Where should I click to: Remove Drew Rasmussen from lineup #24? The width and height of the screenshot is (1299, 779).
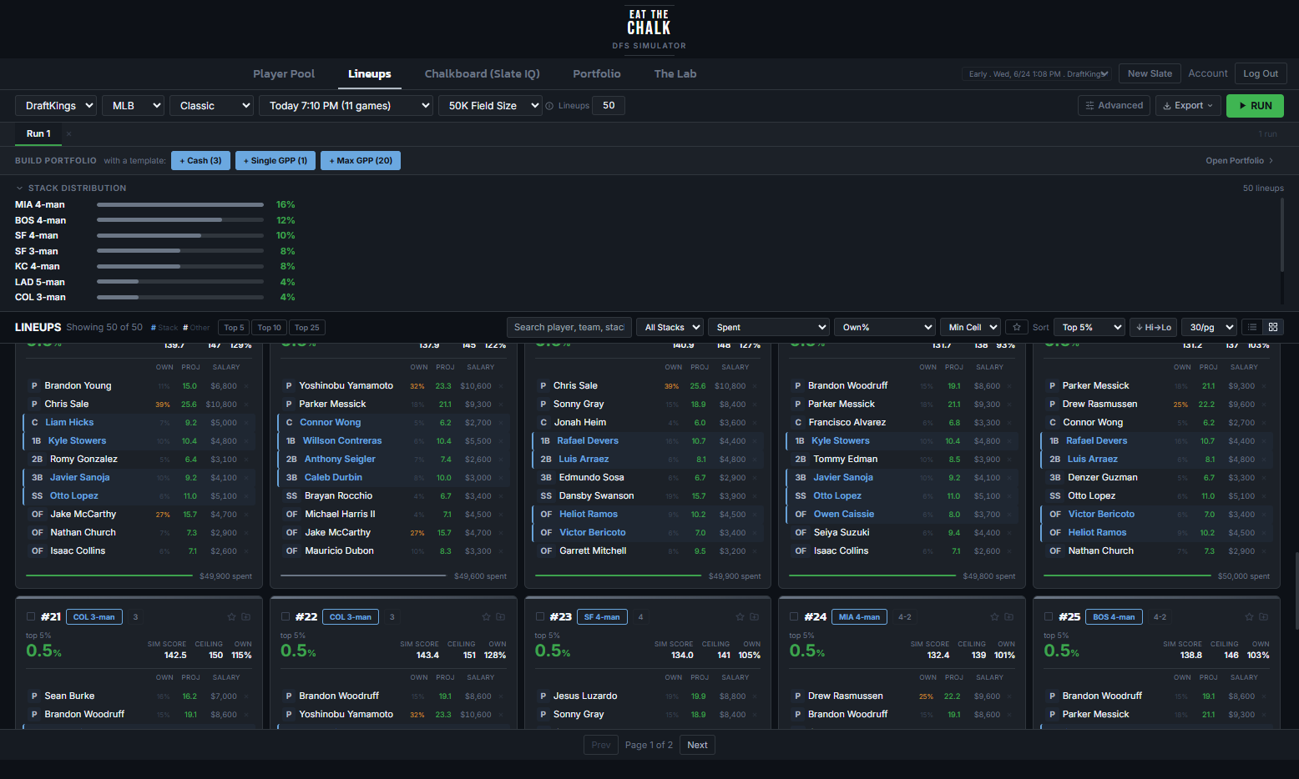[x=1010, y=696]
